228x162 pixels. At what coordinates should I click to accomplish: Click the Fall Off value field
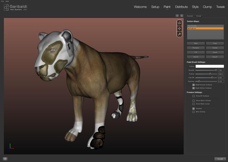point(221,78)
